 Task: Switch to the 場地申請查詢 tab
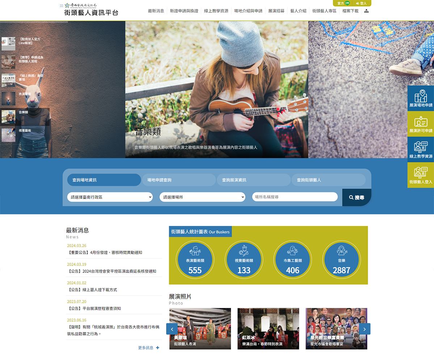pyautogui.click(x=179, y=180)
